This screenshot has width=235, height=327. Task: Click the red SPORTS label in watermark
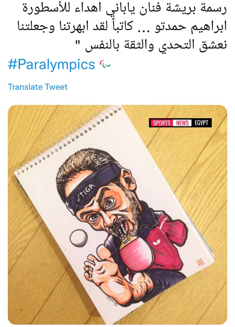click(162, 123)
